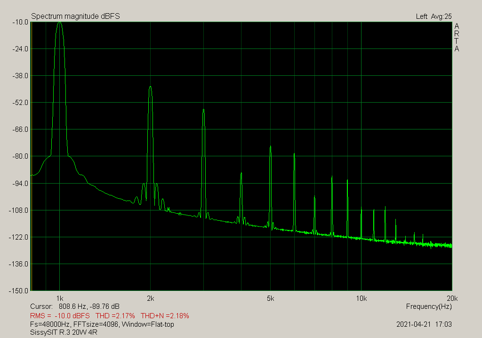Click the 'THD =2.17%' value
Image resolution: width=482 pixels, height=338 pixels.
115,316
